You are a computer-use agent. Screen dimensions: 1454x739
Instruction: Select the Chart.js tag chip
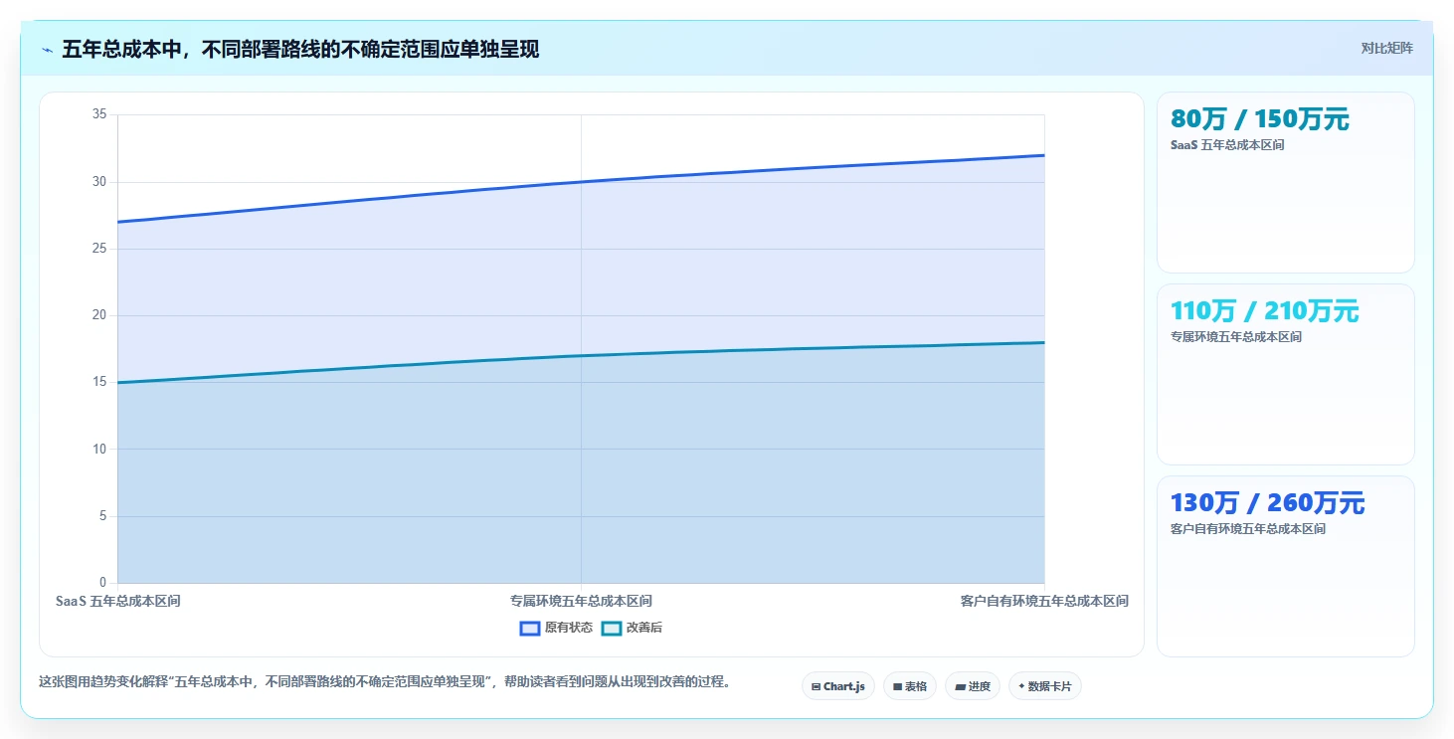pyautogui.click(x=838, y=686)
